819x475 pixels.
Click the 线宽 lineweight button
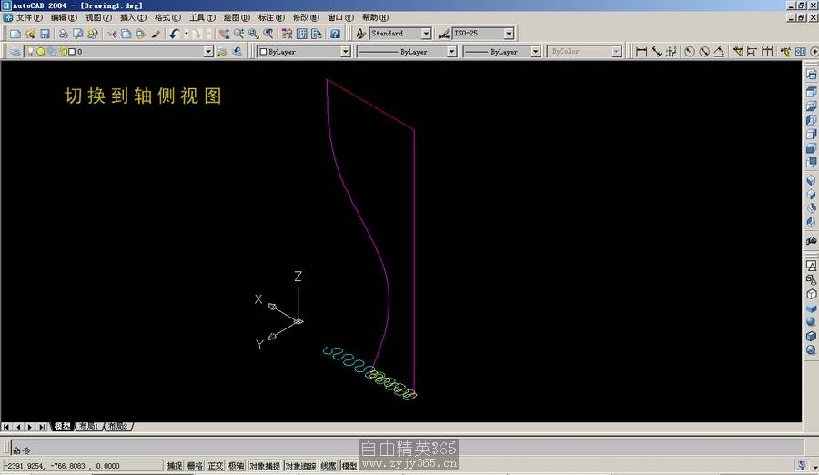tap(329, 466)
